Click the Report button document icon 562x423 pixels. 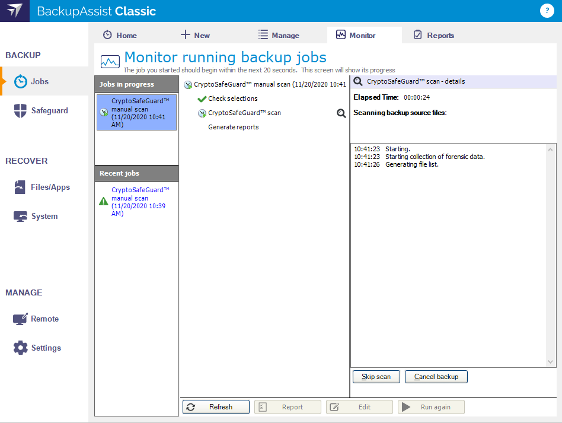click(x=263, y=407)
